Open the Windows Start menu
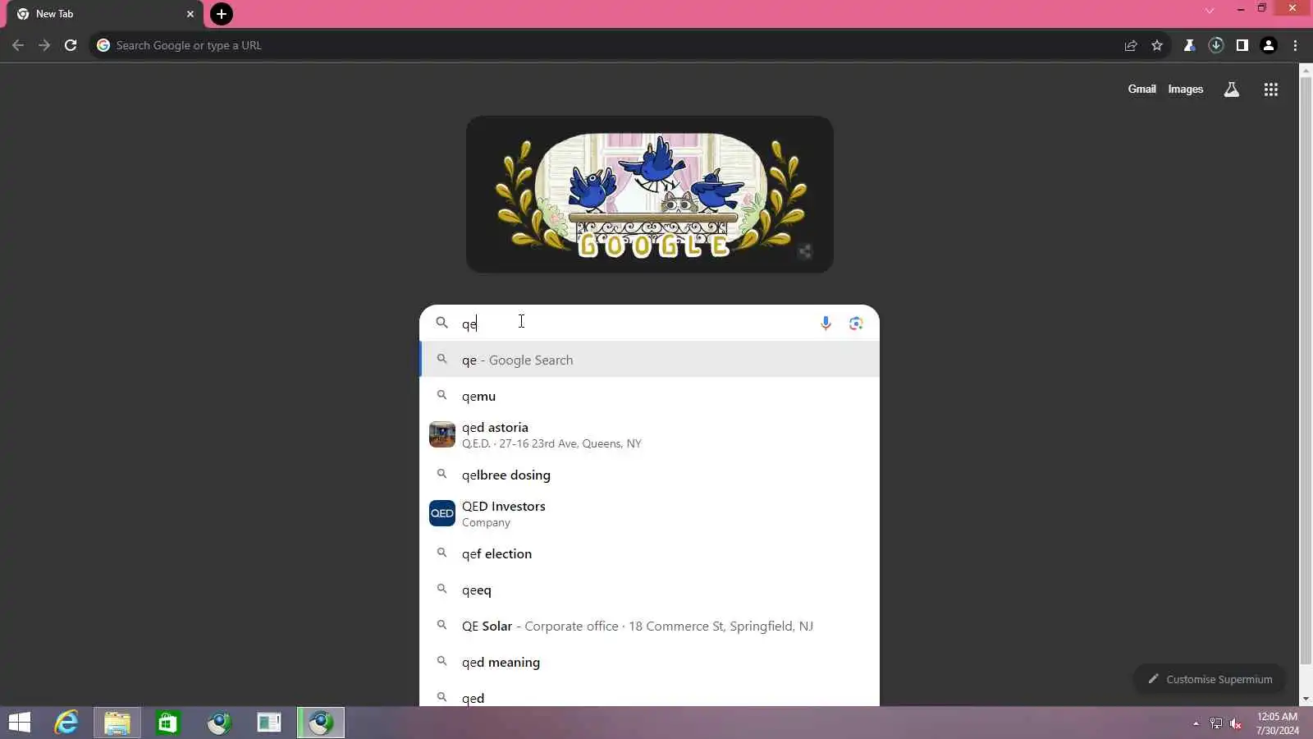The image size is (1313, 739). (x=20, y=723)
